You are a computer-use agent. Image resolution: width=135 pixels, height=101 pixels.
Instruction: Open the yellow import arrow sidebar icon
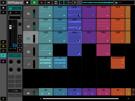click(3, 51)
